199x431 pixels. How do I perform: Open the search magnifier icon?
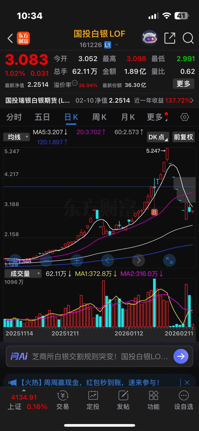tap(188, 38)
